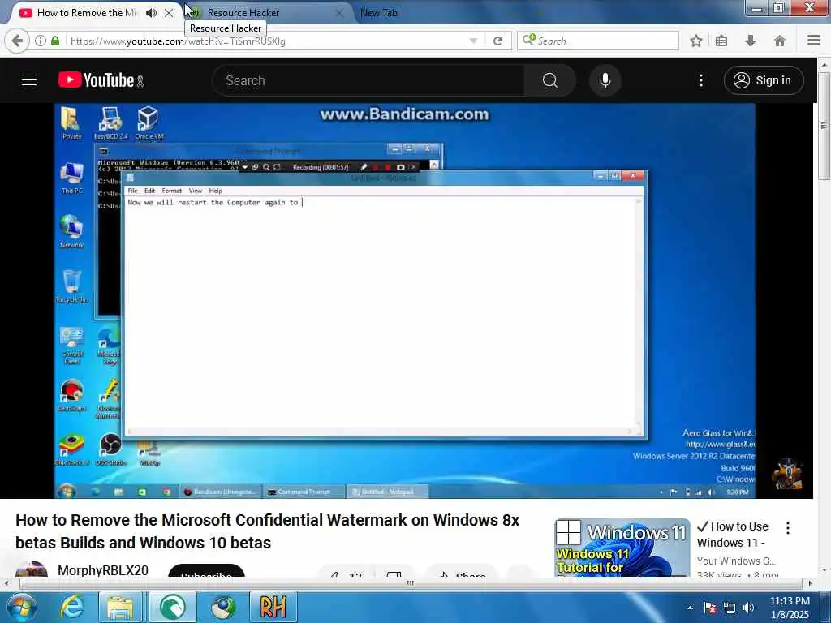831x623 pixels.
Task: Click the vertical page scrollbar thumb
Action: point(825,127)
